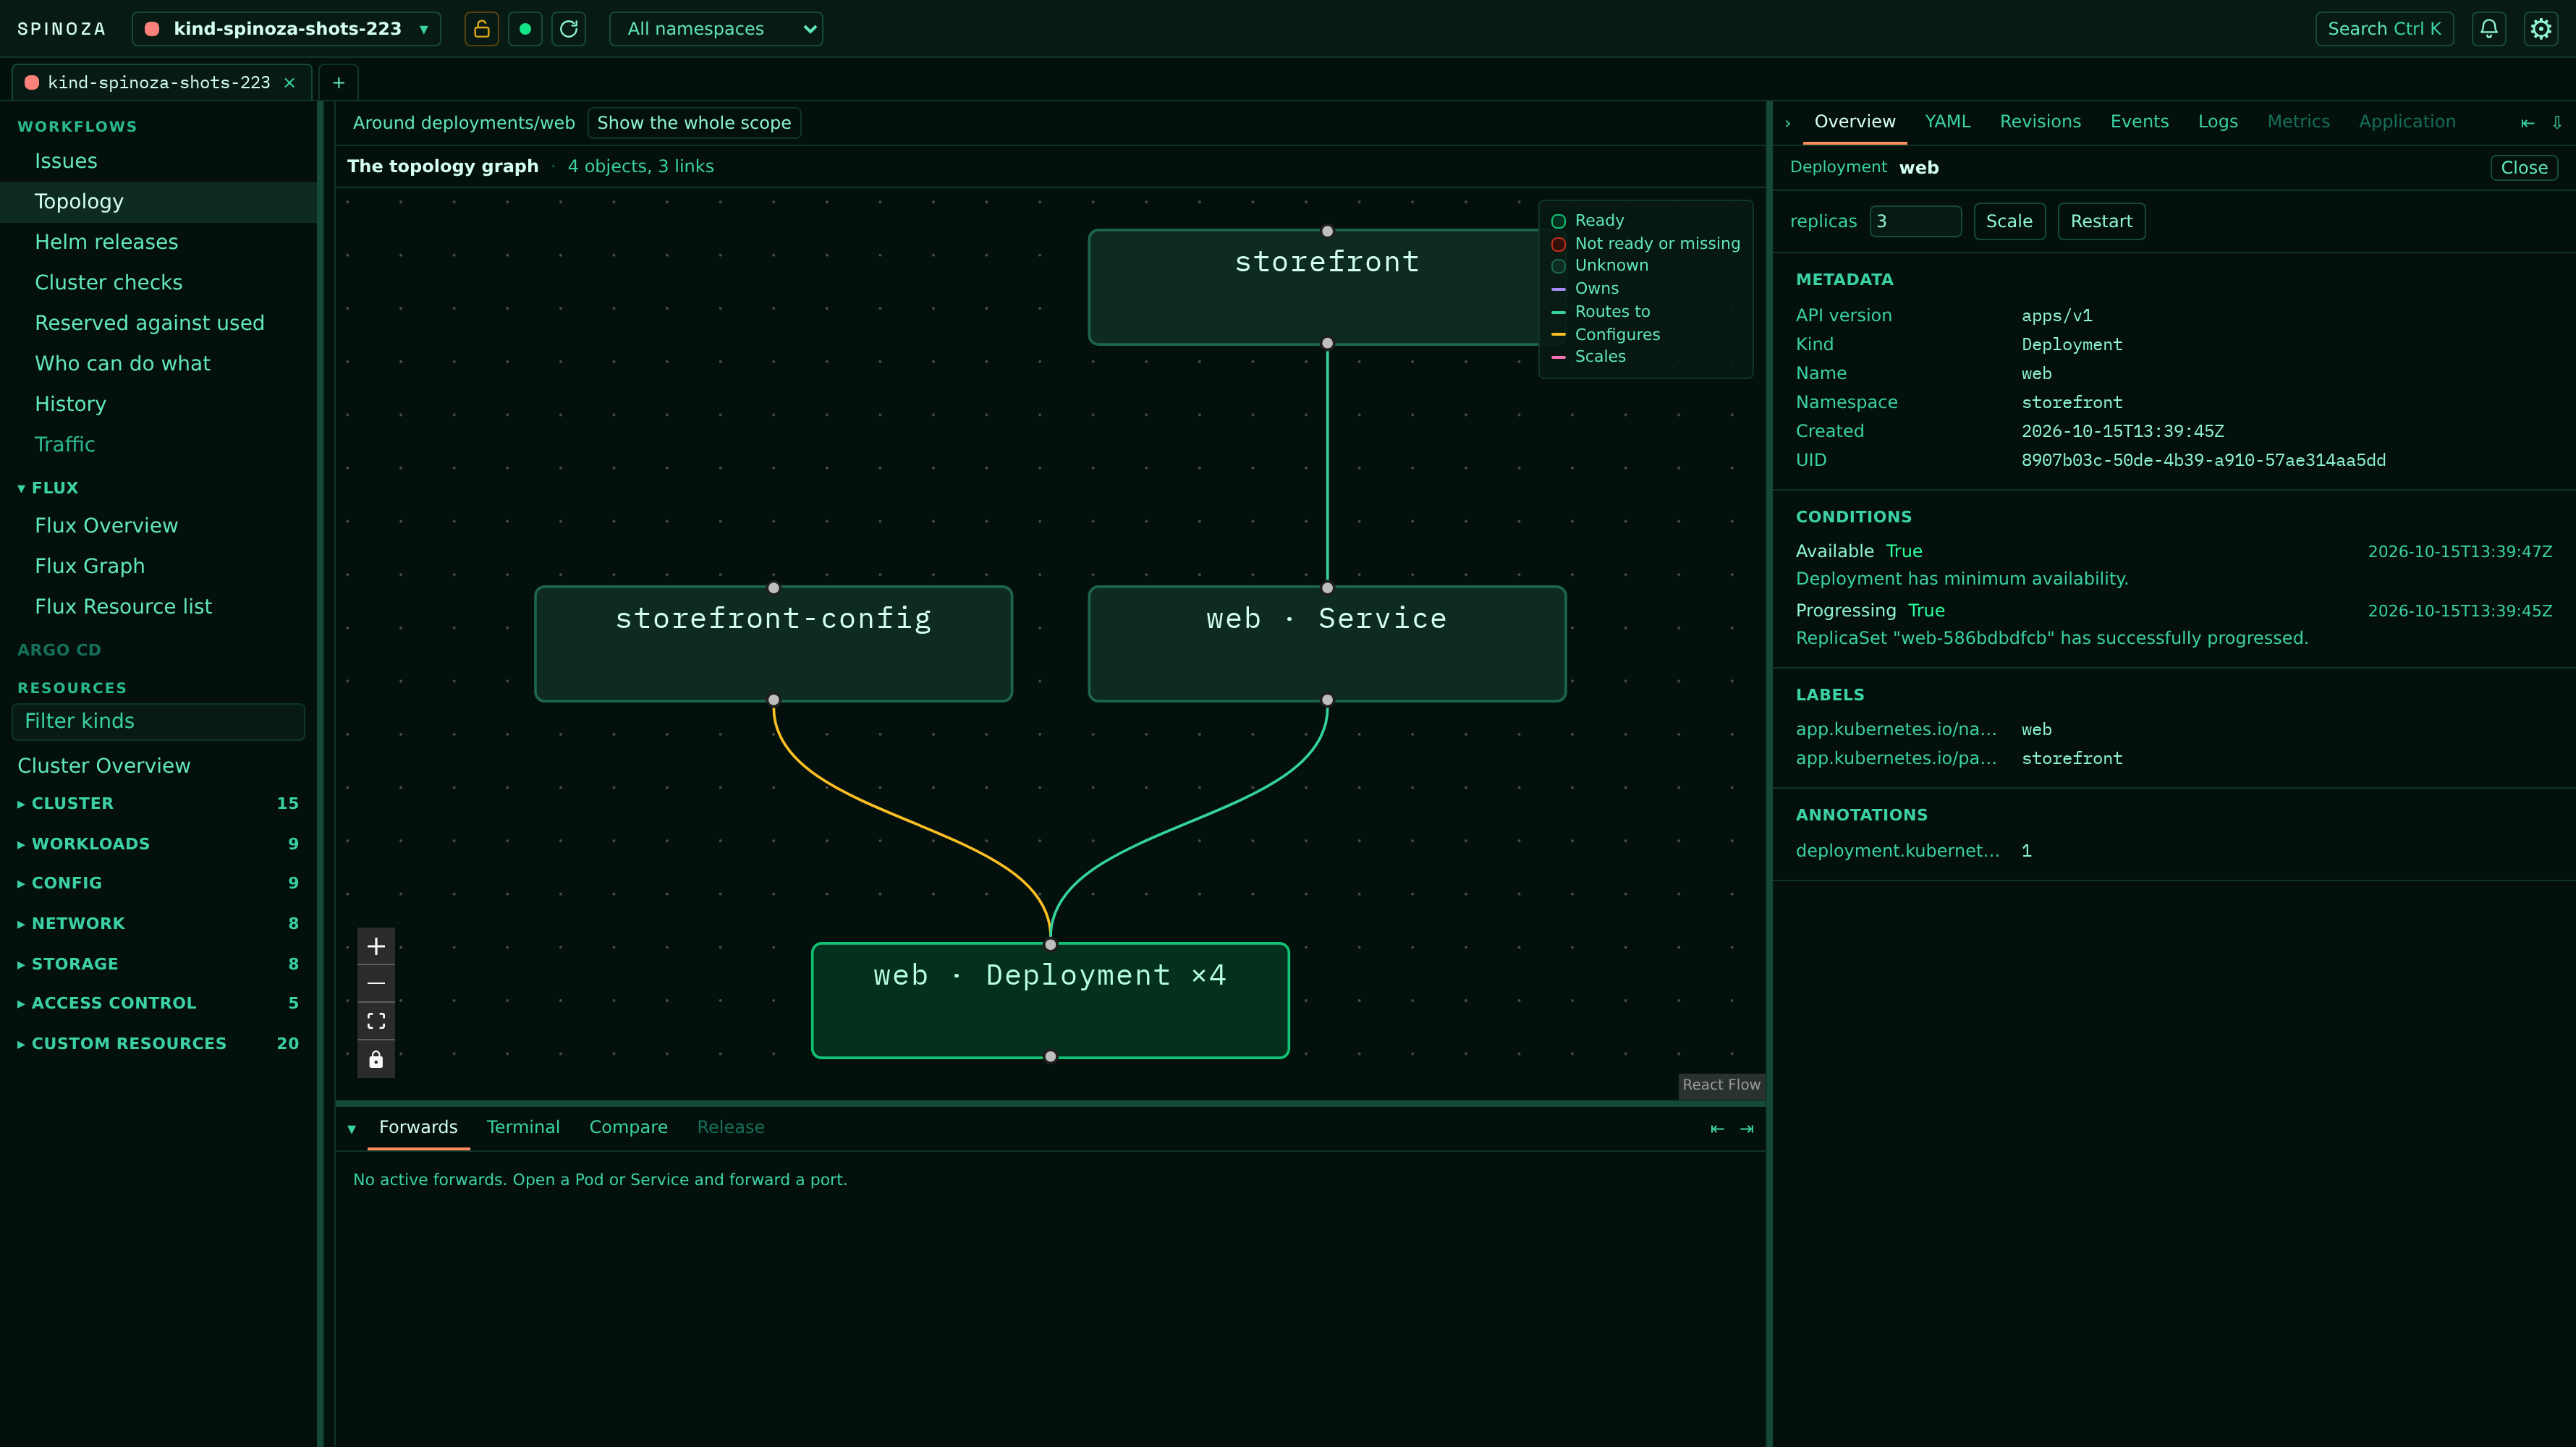Collapse the bottom Forwards panel triangle
The width and height of the screenshot is (2576, 1447).
pyautogui.click(x=352, y=1129)
